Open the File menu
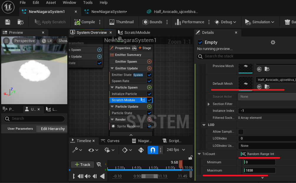The width and height of the screenshot is (296, 183). [x=23, y=3]
